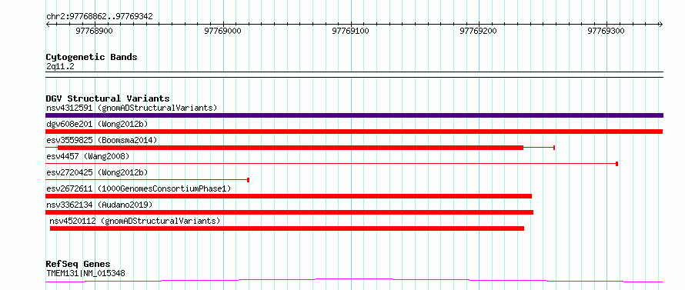
Task: Select the purple nsv4312591 variant bar
Action: point(354,115)
